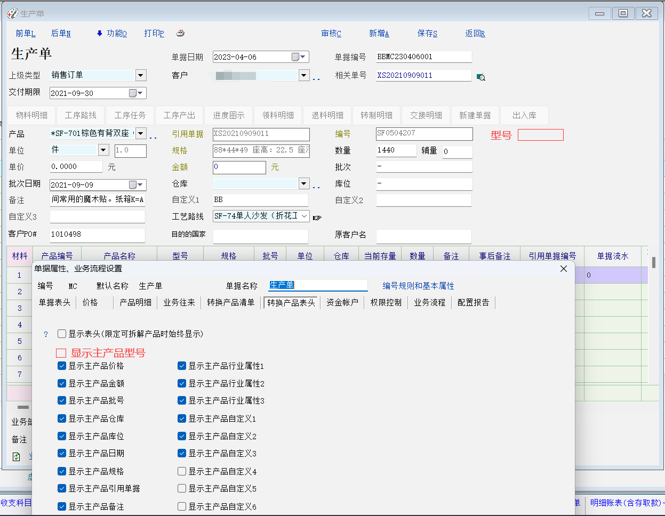Screen dimensions: 665x516
Task: Click the search icon beside 相关单号 field
Action: pos(480,77)
